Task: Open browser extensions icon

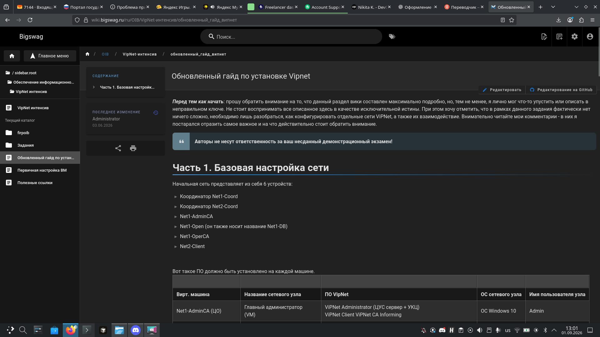Action: coord(581,20)
